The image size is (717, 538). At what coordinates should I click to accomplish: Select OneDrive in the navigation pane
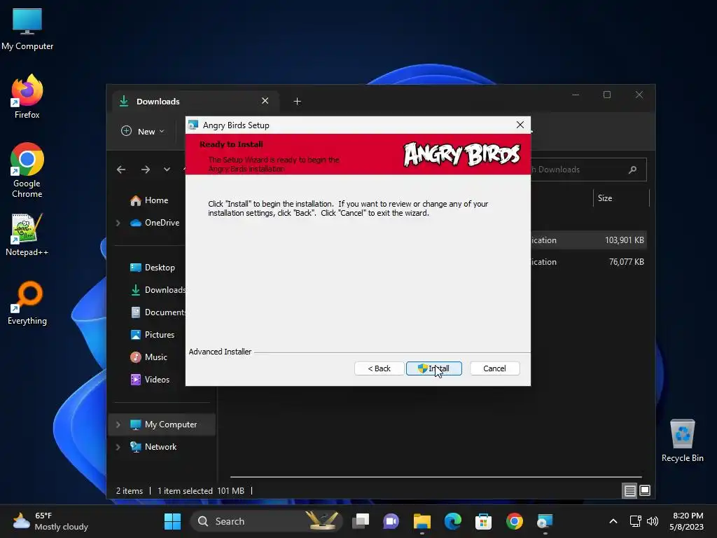155,223
